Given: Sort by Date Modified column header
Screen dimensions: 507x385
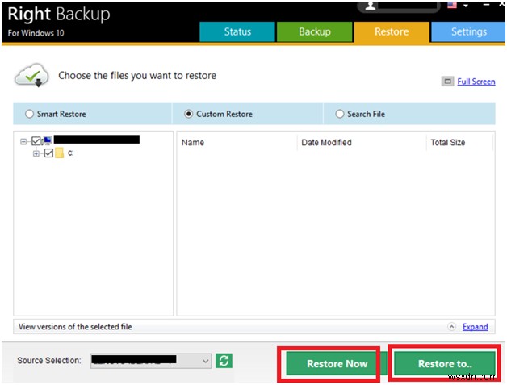Looking at the screenshot, I should (x=326, y=143).
